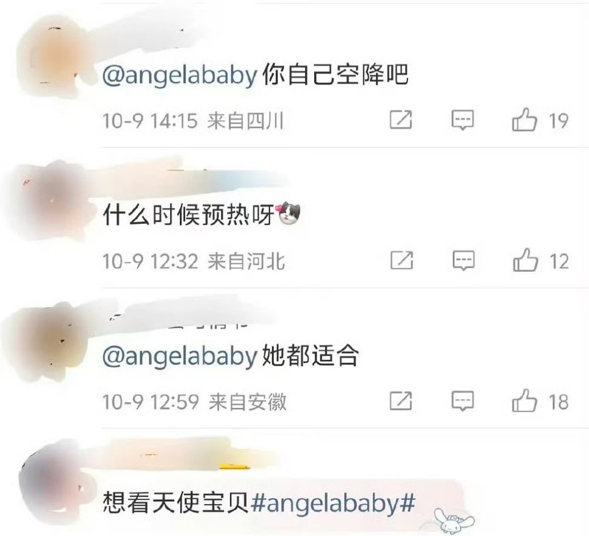Open @angelababy mention in 她都适合 comment

click(180, 356)
